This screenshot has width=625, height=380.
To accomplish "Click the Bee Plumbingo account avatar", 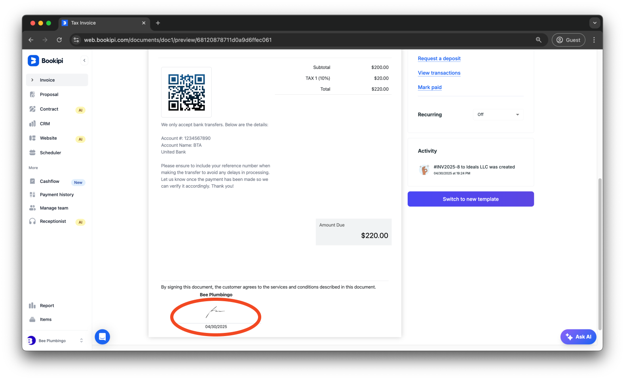I will (32, 341).
